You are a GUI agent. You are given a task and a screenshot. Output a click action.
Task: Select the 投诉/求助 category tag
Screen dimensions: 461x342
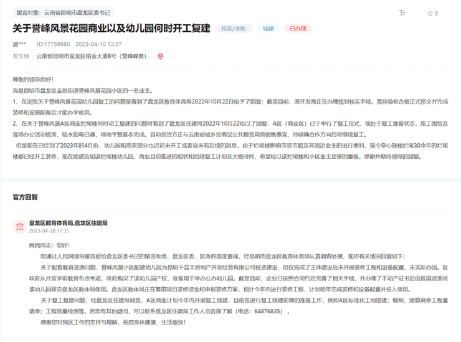[x=234, y=29]
